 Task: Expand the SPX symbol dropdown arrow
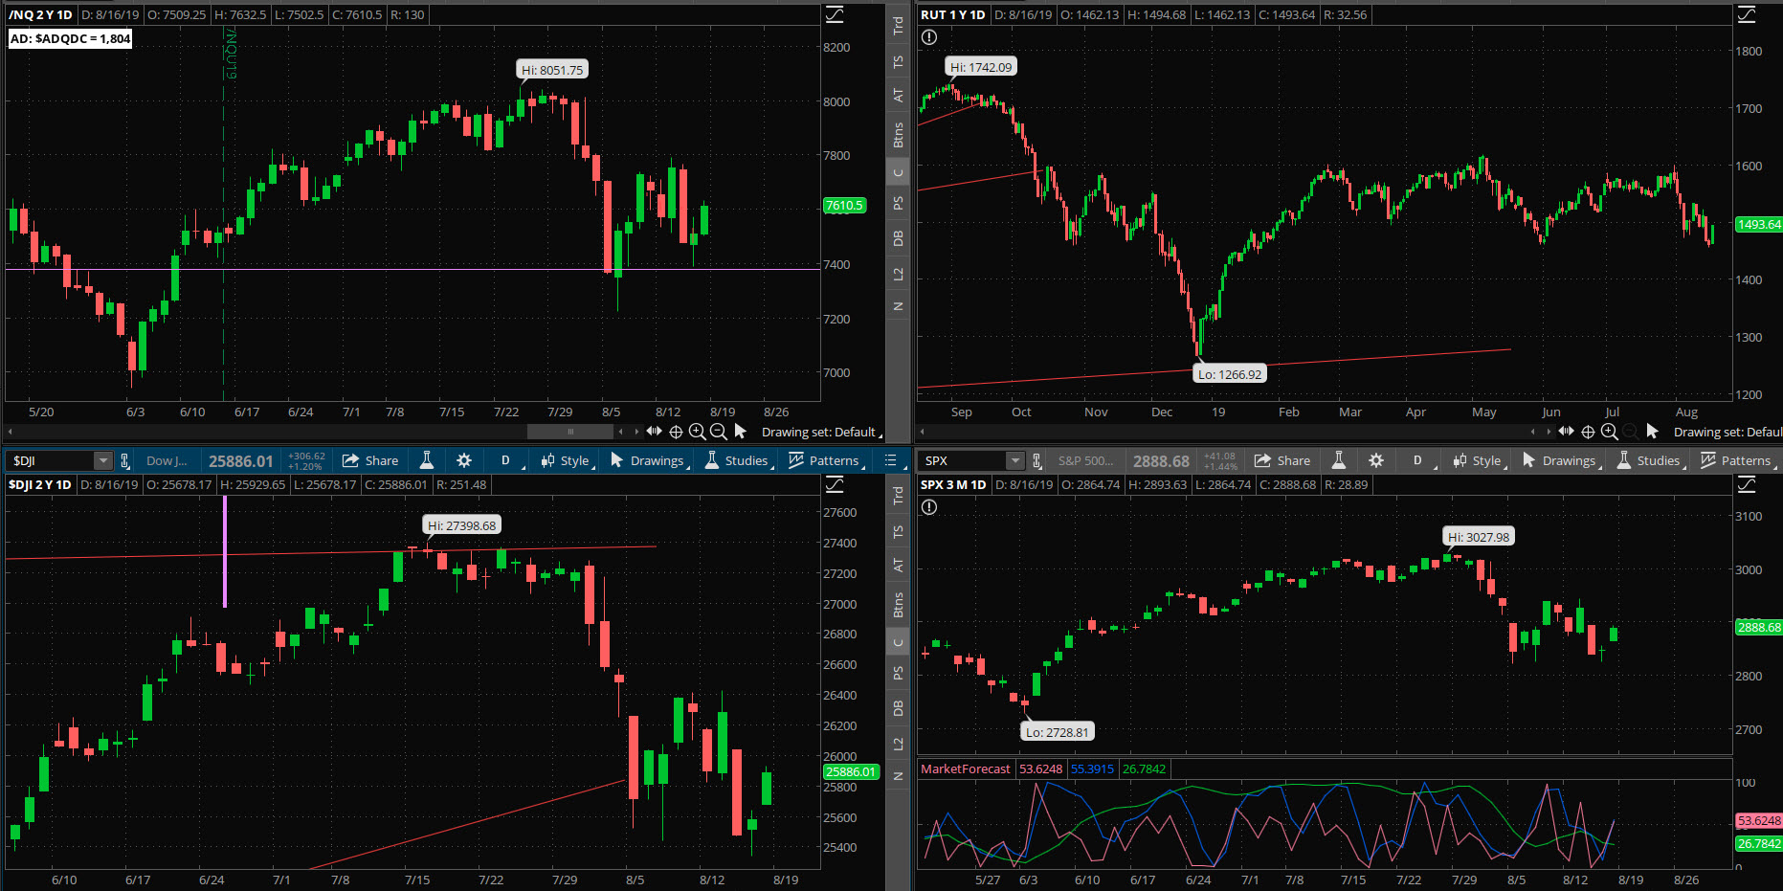click(1014, 461)
